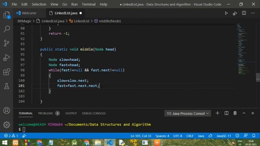The width and height of the screenshot is (260, 146).
Task: Click the debug icon beside the run button
Action: pos(235,13)
